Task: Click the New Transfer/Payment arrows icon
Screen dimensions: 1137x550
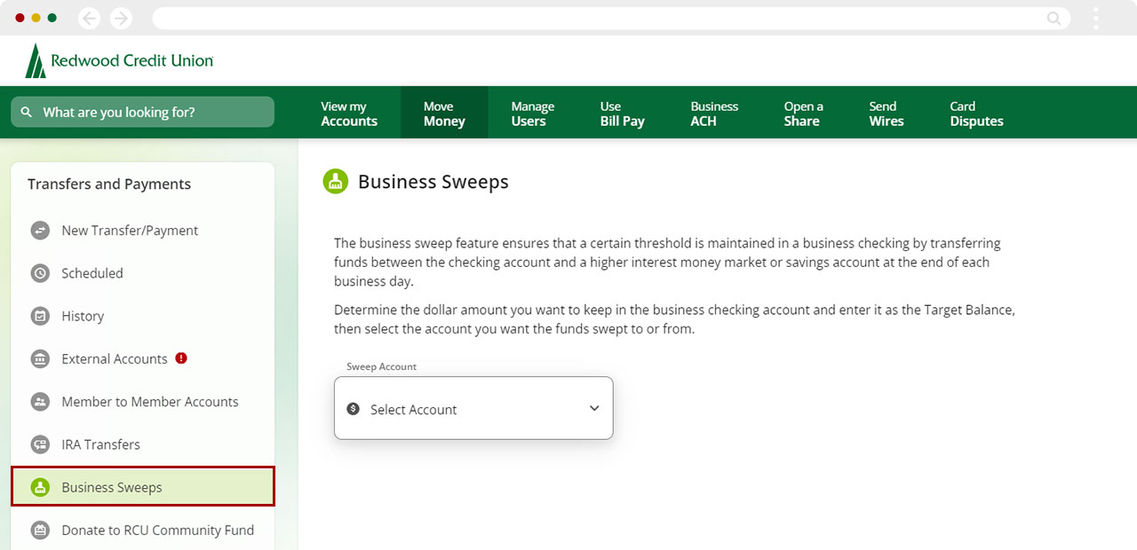Action: (40, 231)
